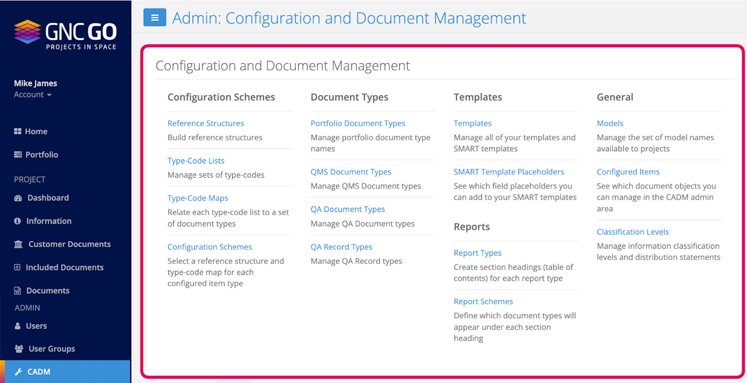Viewport: 747px width, 383px height.
Task: Click the Users person icon
Action: click(x=18, y=326)
